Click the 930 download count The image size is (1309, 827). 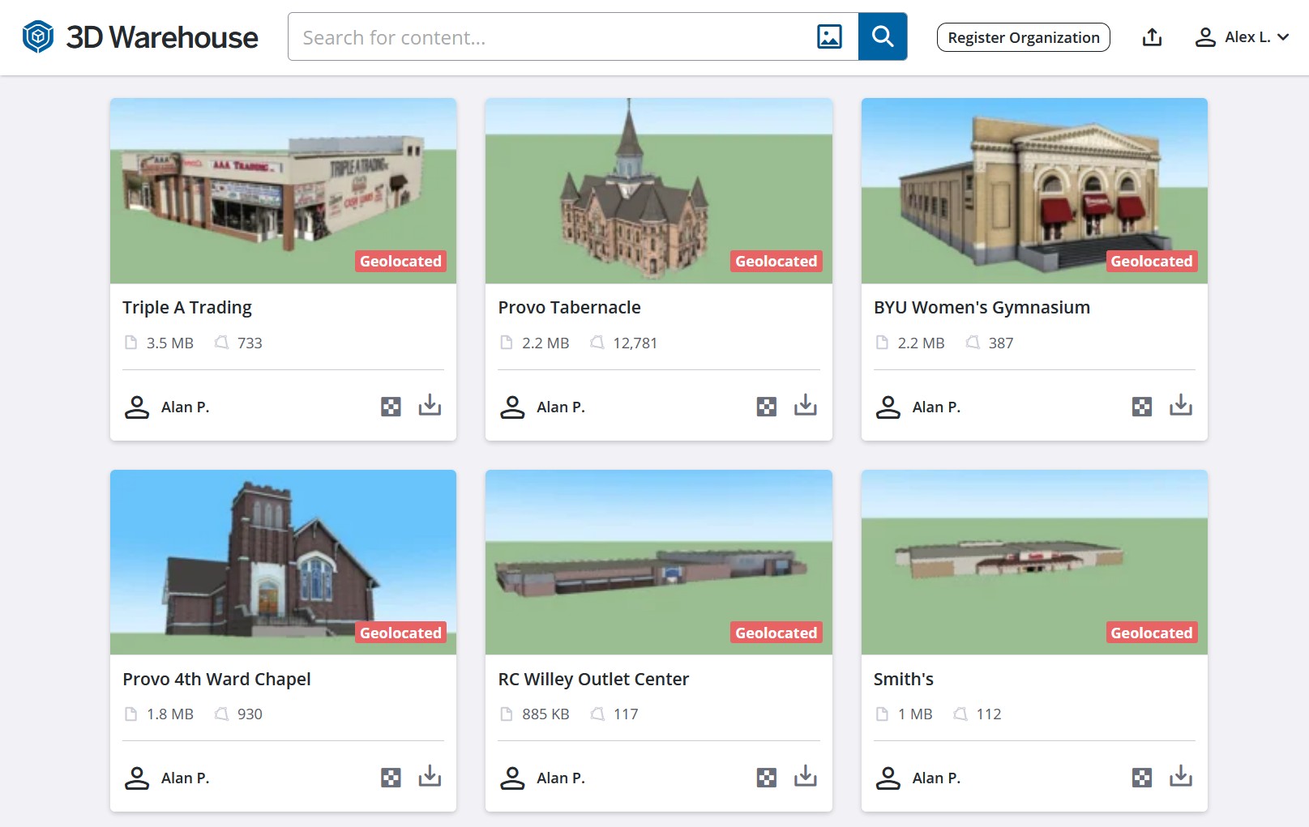pos(250,714)
